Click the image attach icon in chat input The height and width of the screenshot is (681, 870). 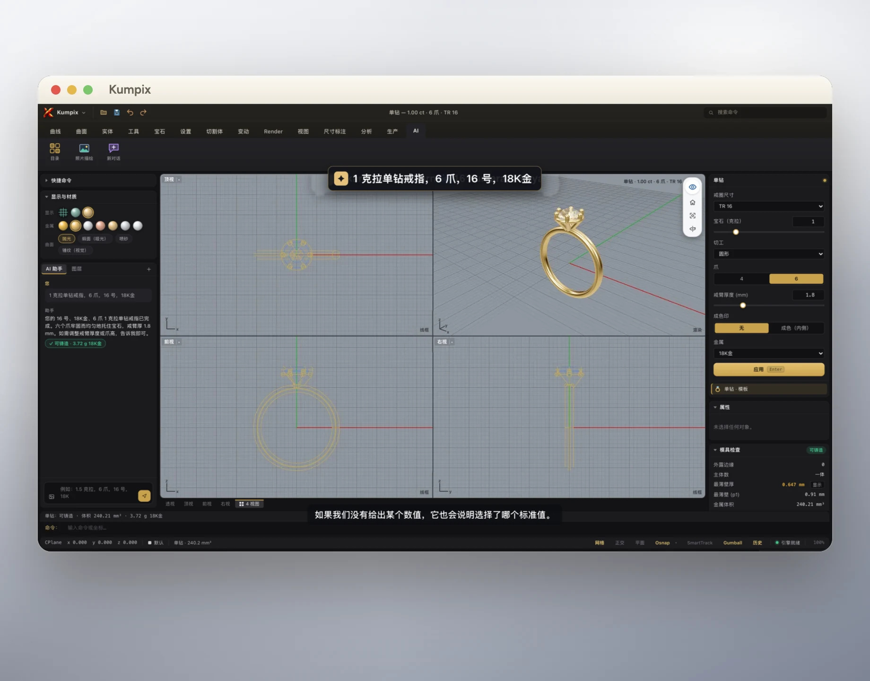52,497
